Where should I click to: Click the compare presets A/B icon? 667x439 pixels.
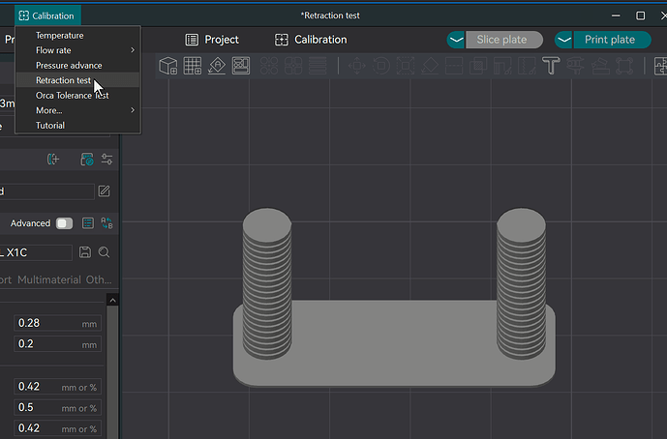(x=106, y=223)
